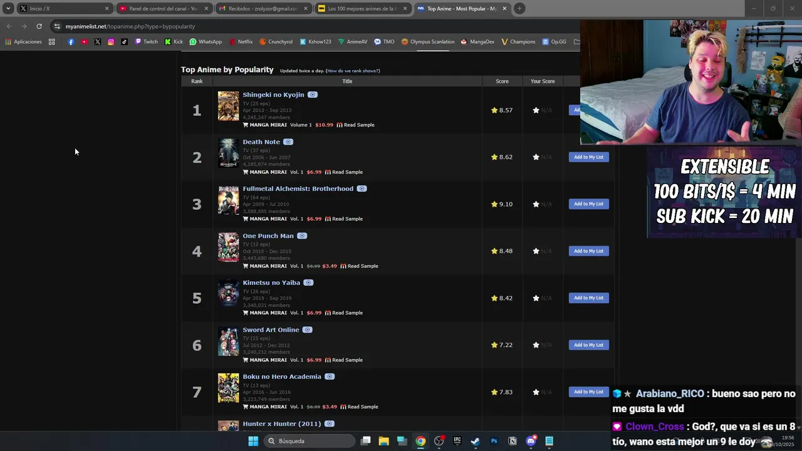
Task: Open the MangaDex bookmark
Action: coord(477,42)
